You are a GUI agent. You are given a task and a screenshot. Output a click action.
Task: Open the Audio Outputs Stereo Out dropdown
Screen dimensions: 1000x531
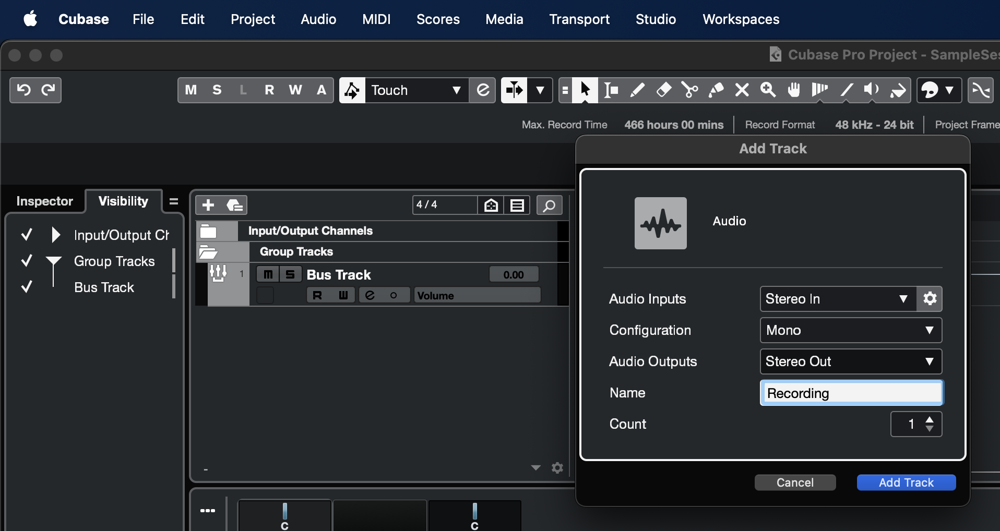pos(851,361)
